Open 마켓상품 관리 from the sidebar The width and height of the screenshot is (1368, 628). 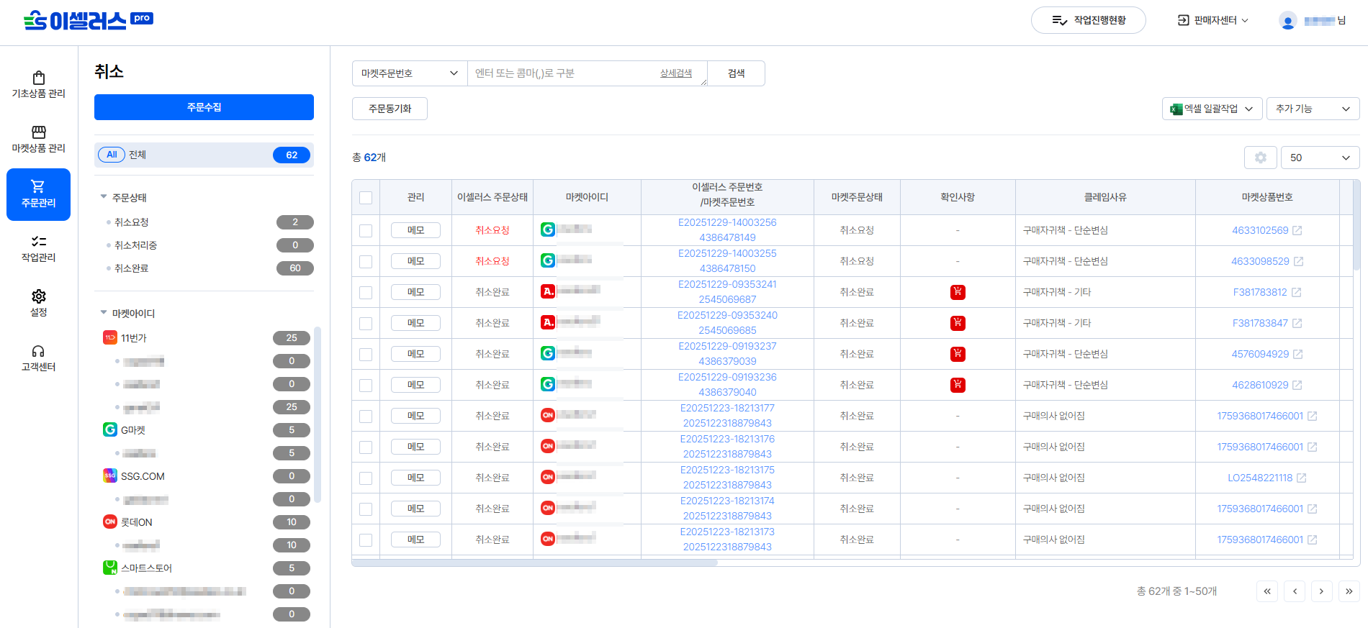pyautogui.click(x=38, y=139)
